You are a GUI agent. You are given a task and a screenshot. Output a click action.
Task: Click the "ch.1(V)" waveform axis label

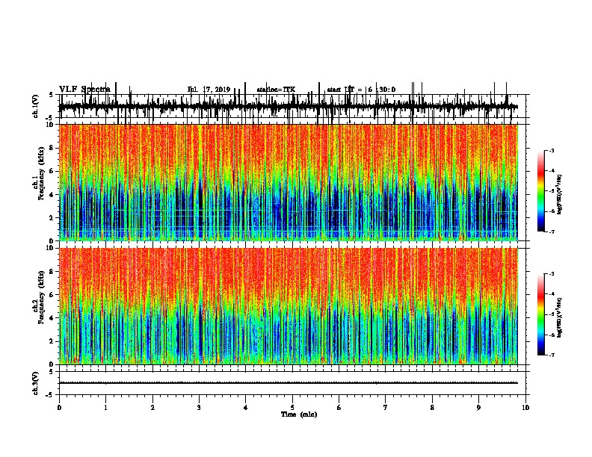click(x=35, y=106)
